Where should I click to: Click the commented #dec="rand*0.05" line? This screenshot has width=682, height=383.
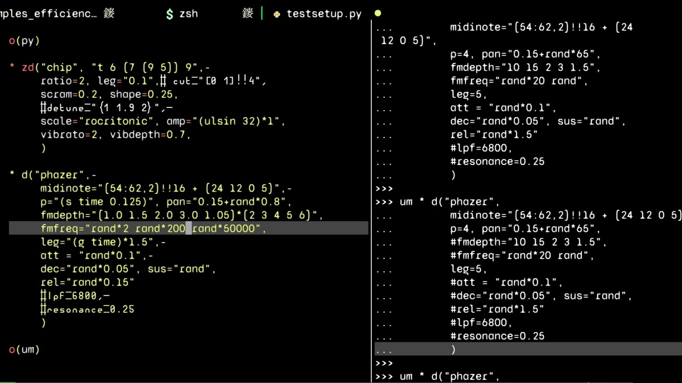pos(541,296)
